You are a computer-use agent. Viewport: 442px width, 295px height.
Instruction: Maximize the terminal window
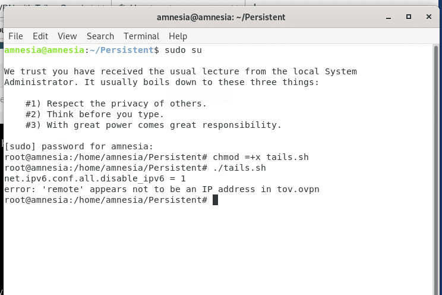(409, 17)
